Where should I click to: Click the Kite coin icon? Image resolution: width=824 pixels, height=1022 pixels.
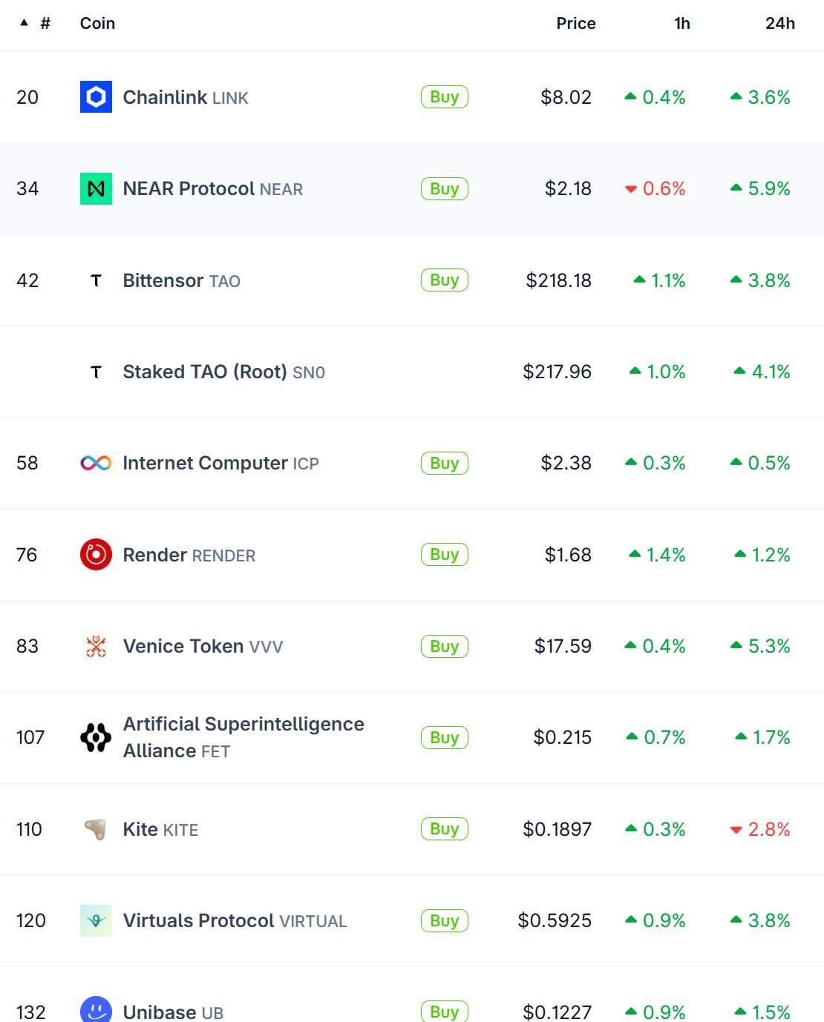tap(96, 829)
